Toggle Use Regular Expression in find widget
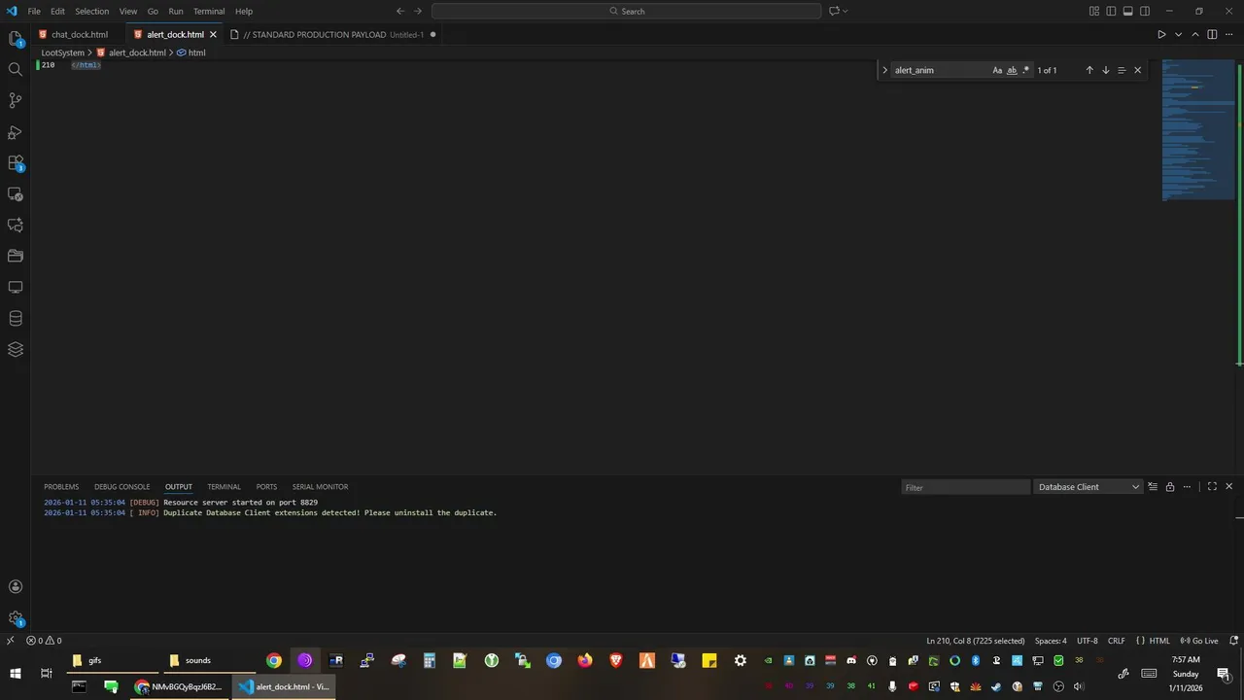Viewport: 1244px width, 700px height. click(1026, 70)
